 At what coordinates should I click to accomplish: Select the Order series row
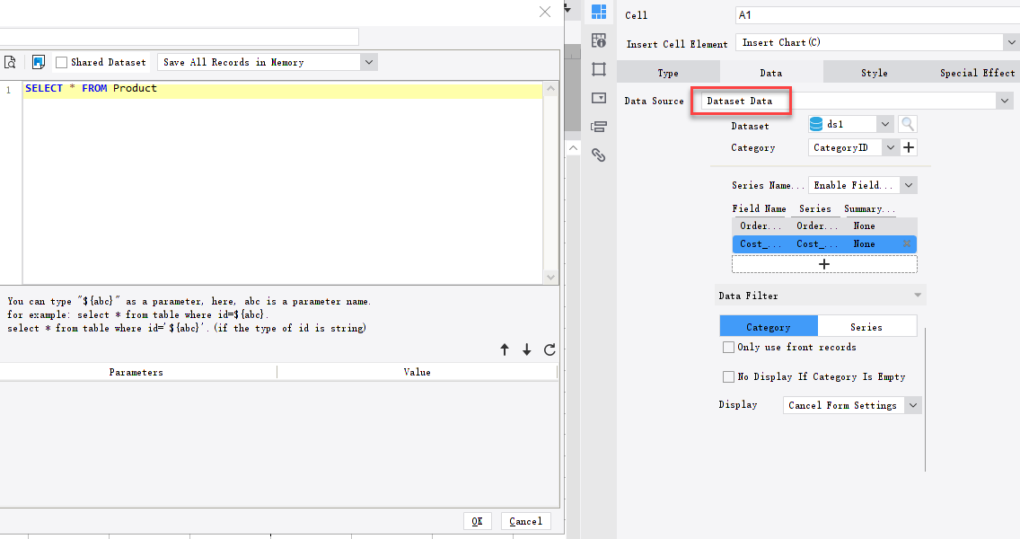(x=824, y=225)
